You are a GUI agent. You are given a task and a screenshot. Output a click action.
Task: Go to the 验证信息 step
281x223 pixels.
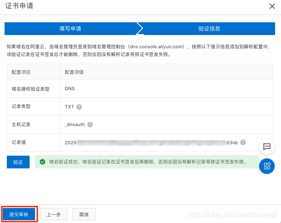pyautogui.click(x=209, y=29)
